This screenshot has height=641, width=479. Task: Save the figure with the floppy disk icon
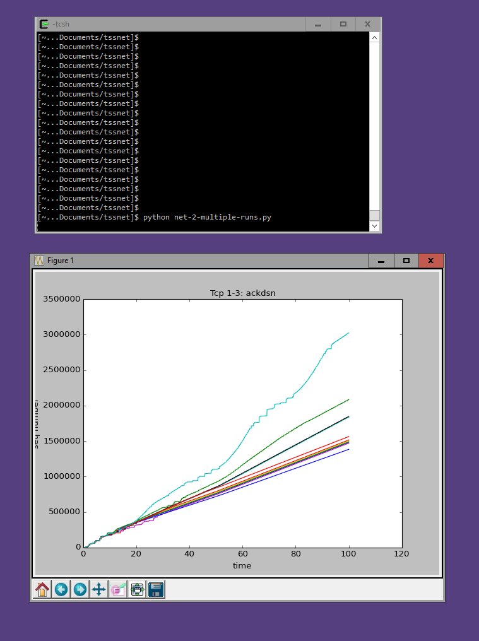156,589
